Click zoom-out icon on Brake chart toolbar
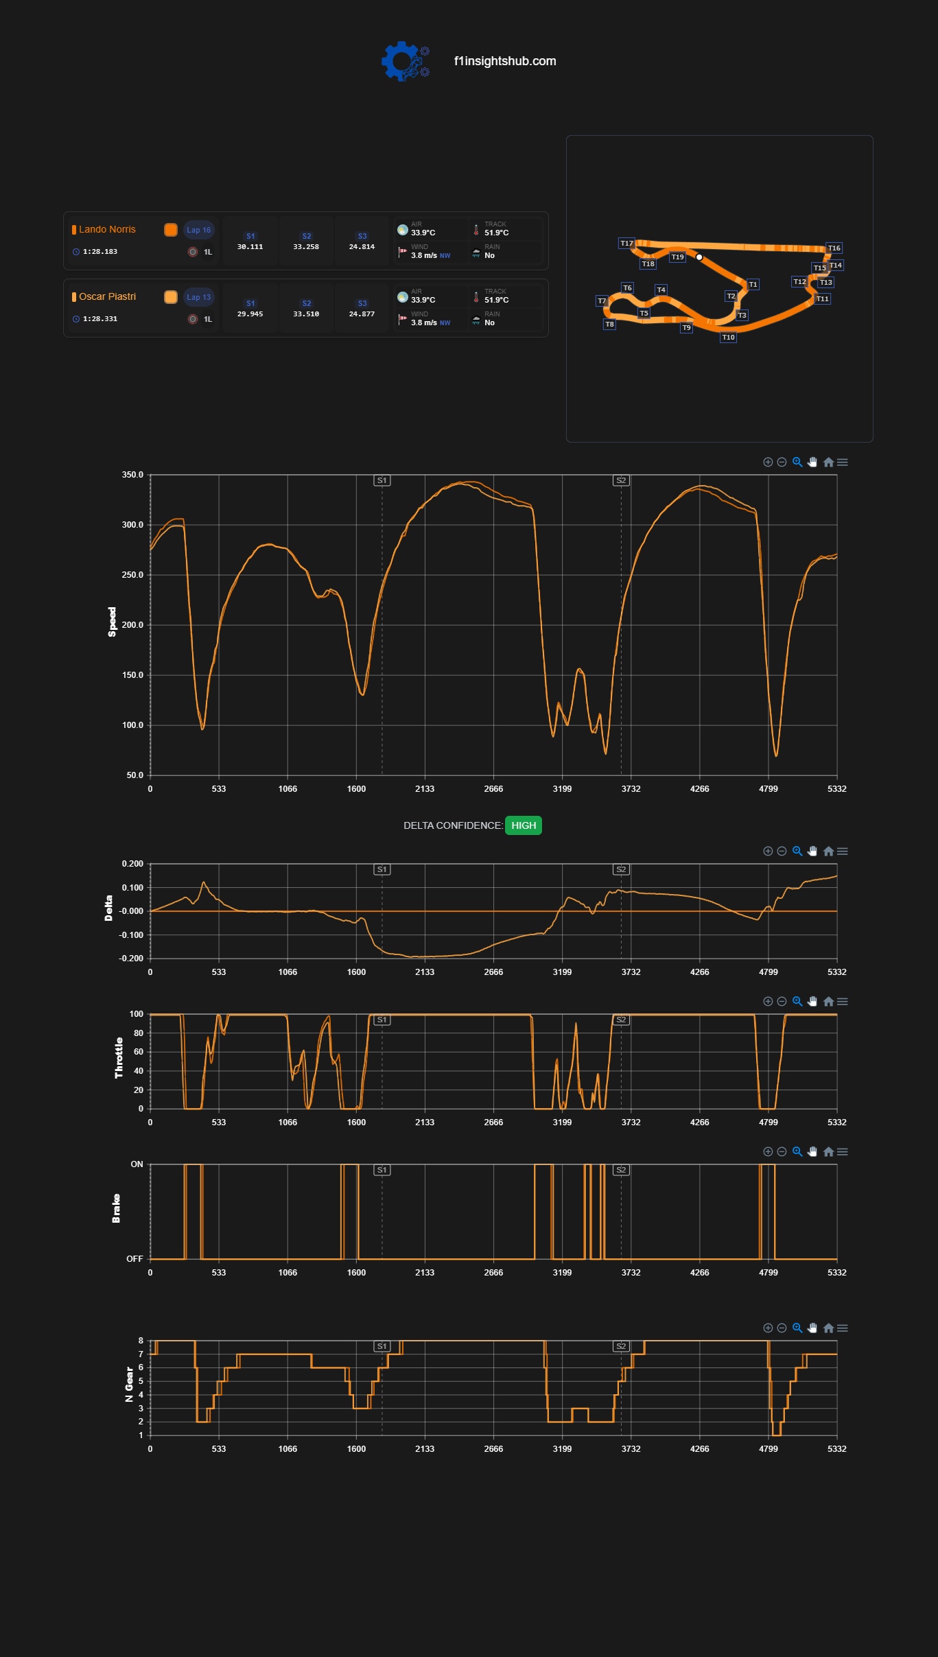Image resolution: width=938 pixels, height=1657 pixels. click(782, 1151)
